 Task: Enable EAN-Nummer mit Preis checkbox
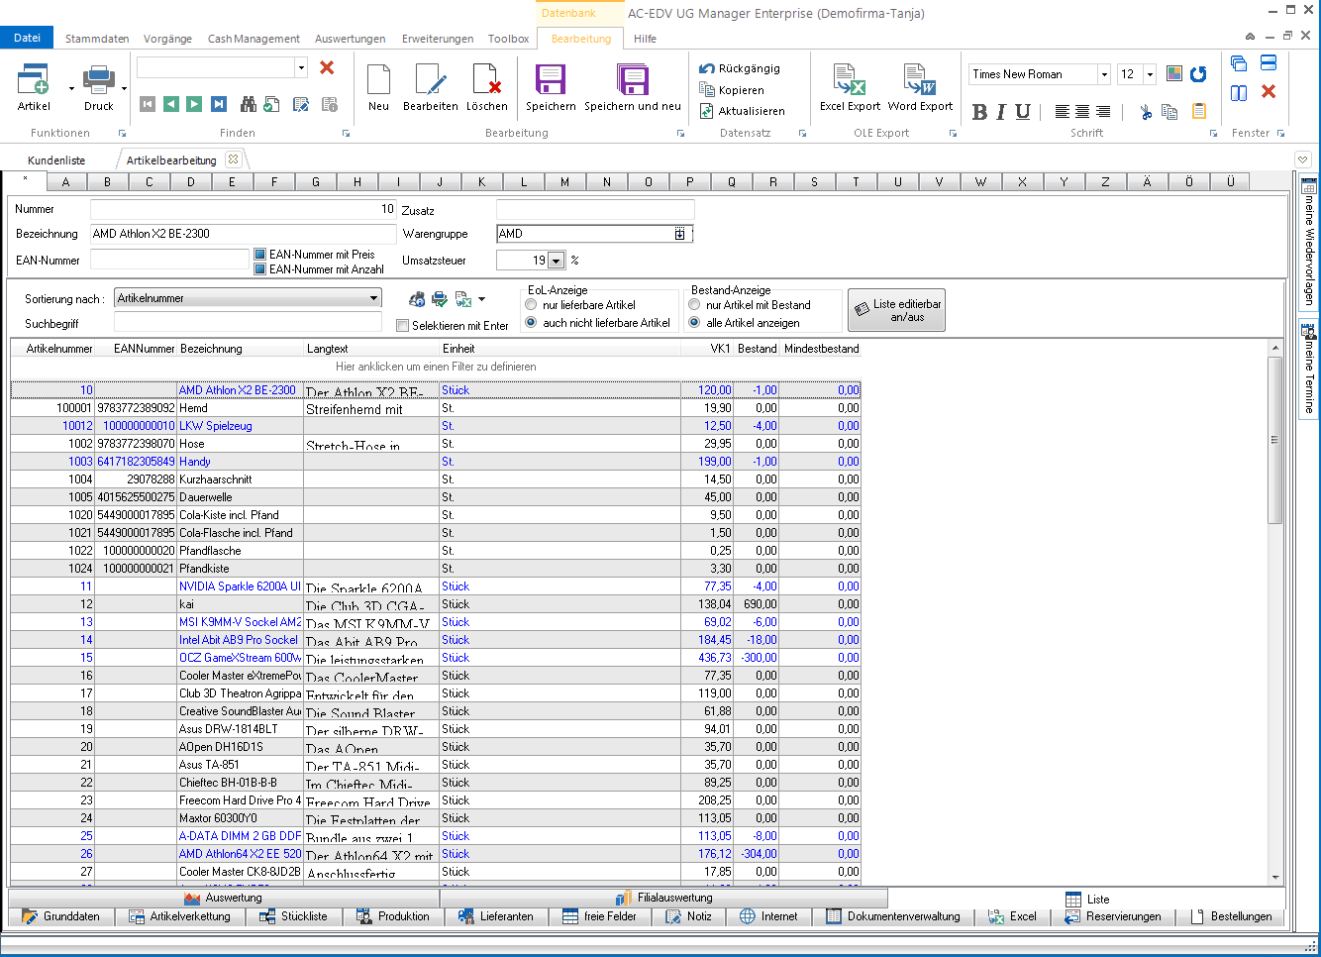(260, 255)
